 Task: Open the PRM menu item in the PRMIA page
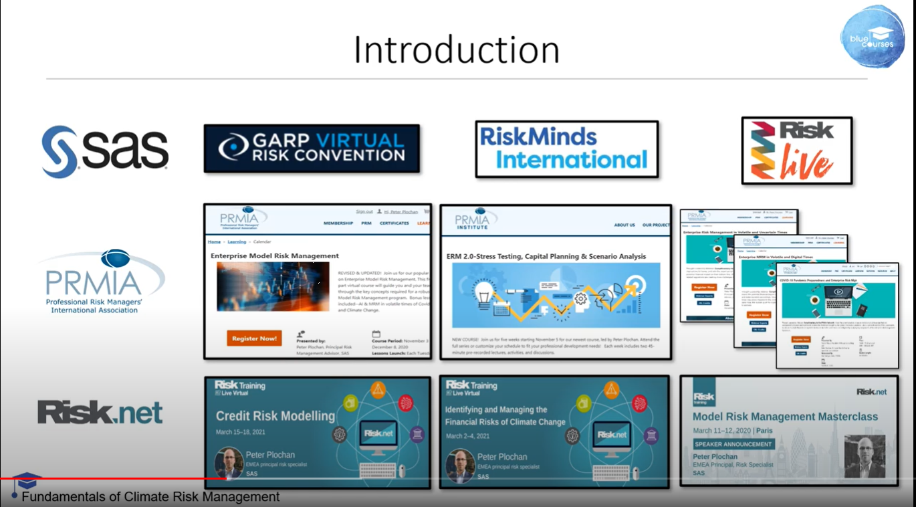(367, 223)
